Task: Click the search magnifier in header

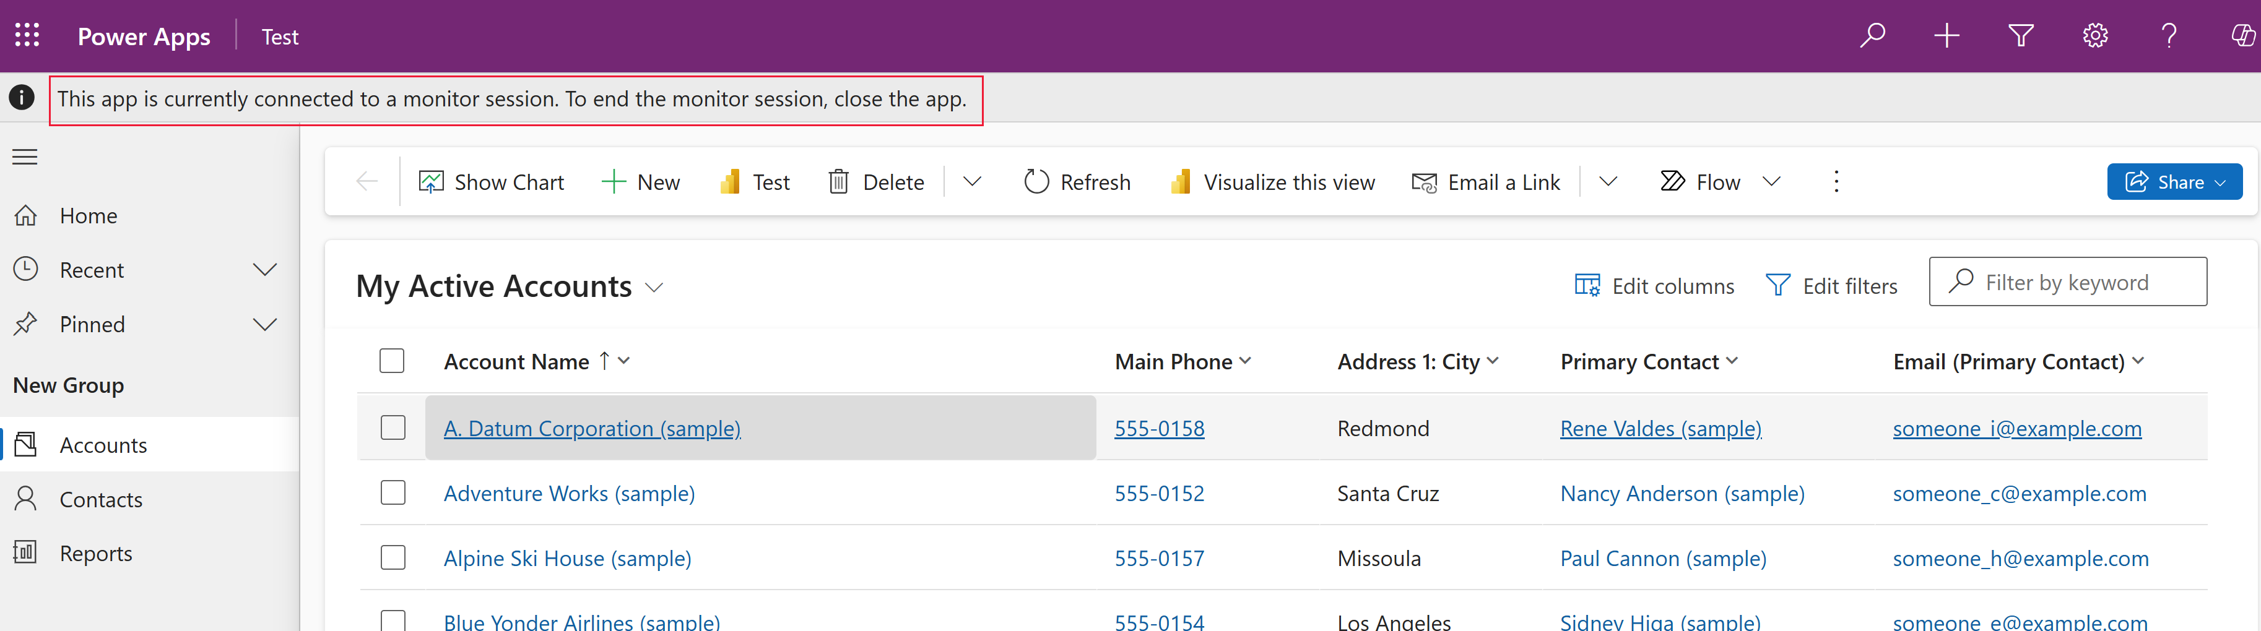Action: pyautogui.click(x=1872, y=35)
